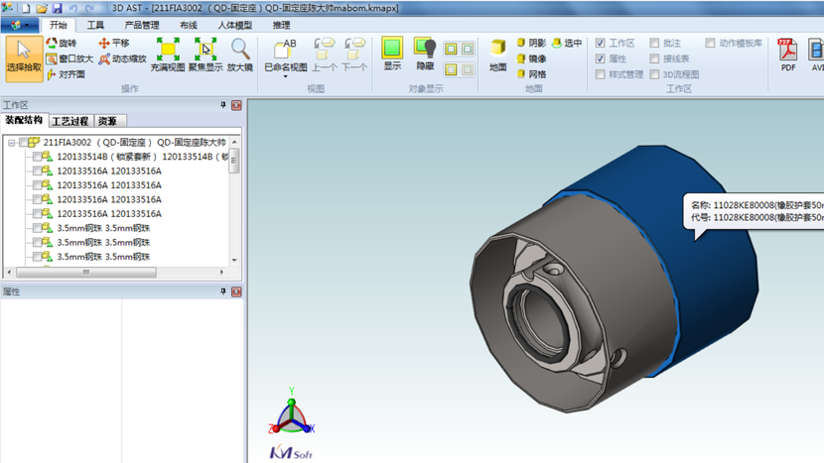This screenshot has height=463, width=824.
Task: Open the 放大镜 magnifier tool
Action: point(240,56)
